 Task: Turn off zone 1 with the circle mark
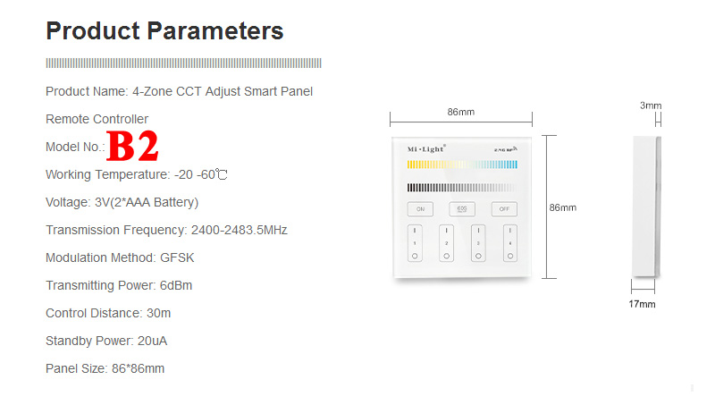point(415,257)
